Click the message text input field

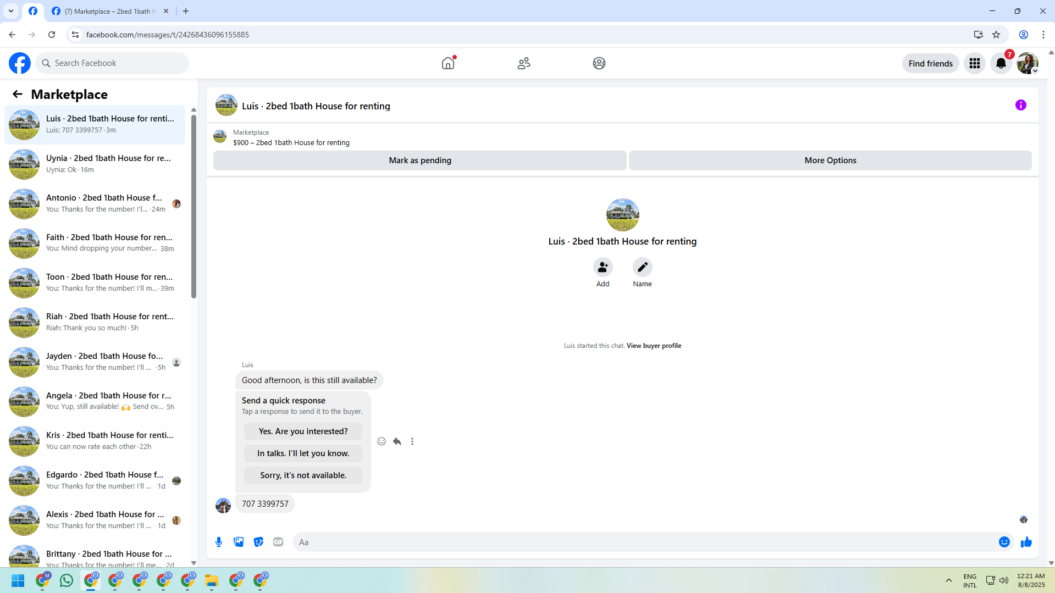[x=643, y=542]
